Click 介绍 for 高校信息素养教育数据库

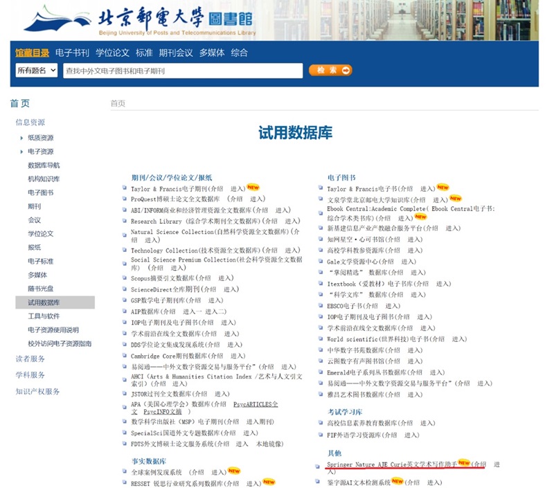point(406,423)
